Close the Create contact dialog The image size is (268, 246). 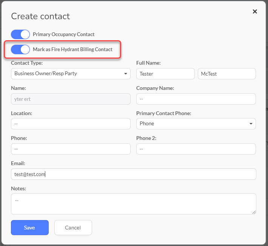(x=255, y=12)
